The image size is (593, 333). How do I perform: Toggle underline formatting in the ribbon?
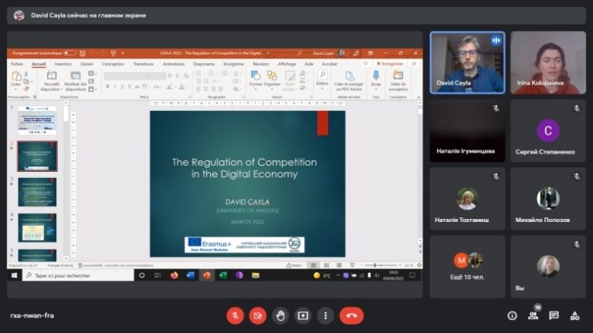[122, 87]
